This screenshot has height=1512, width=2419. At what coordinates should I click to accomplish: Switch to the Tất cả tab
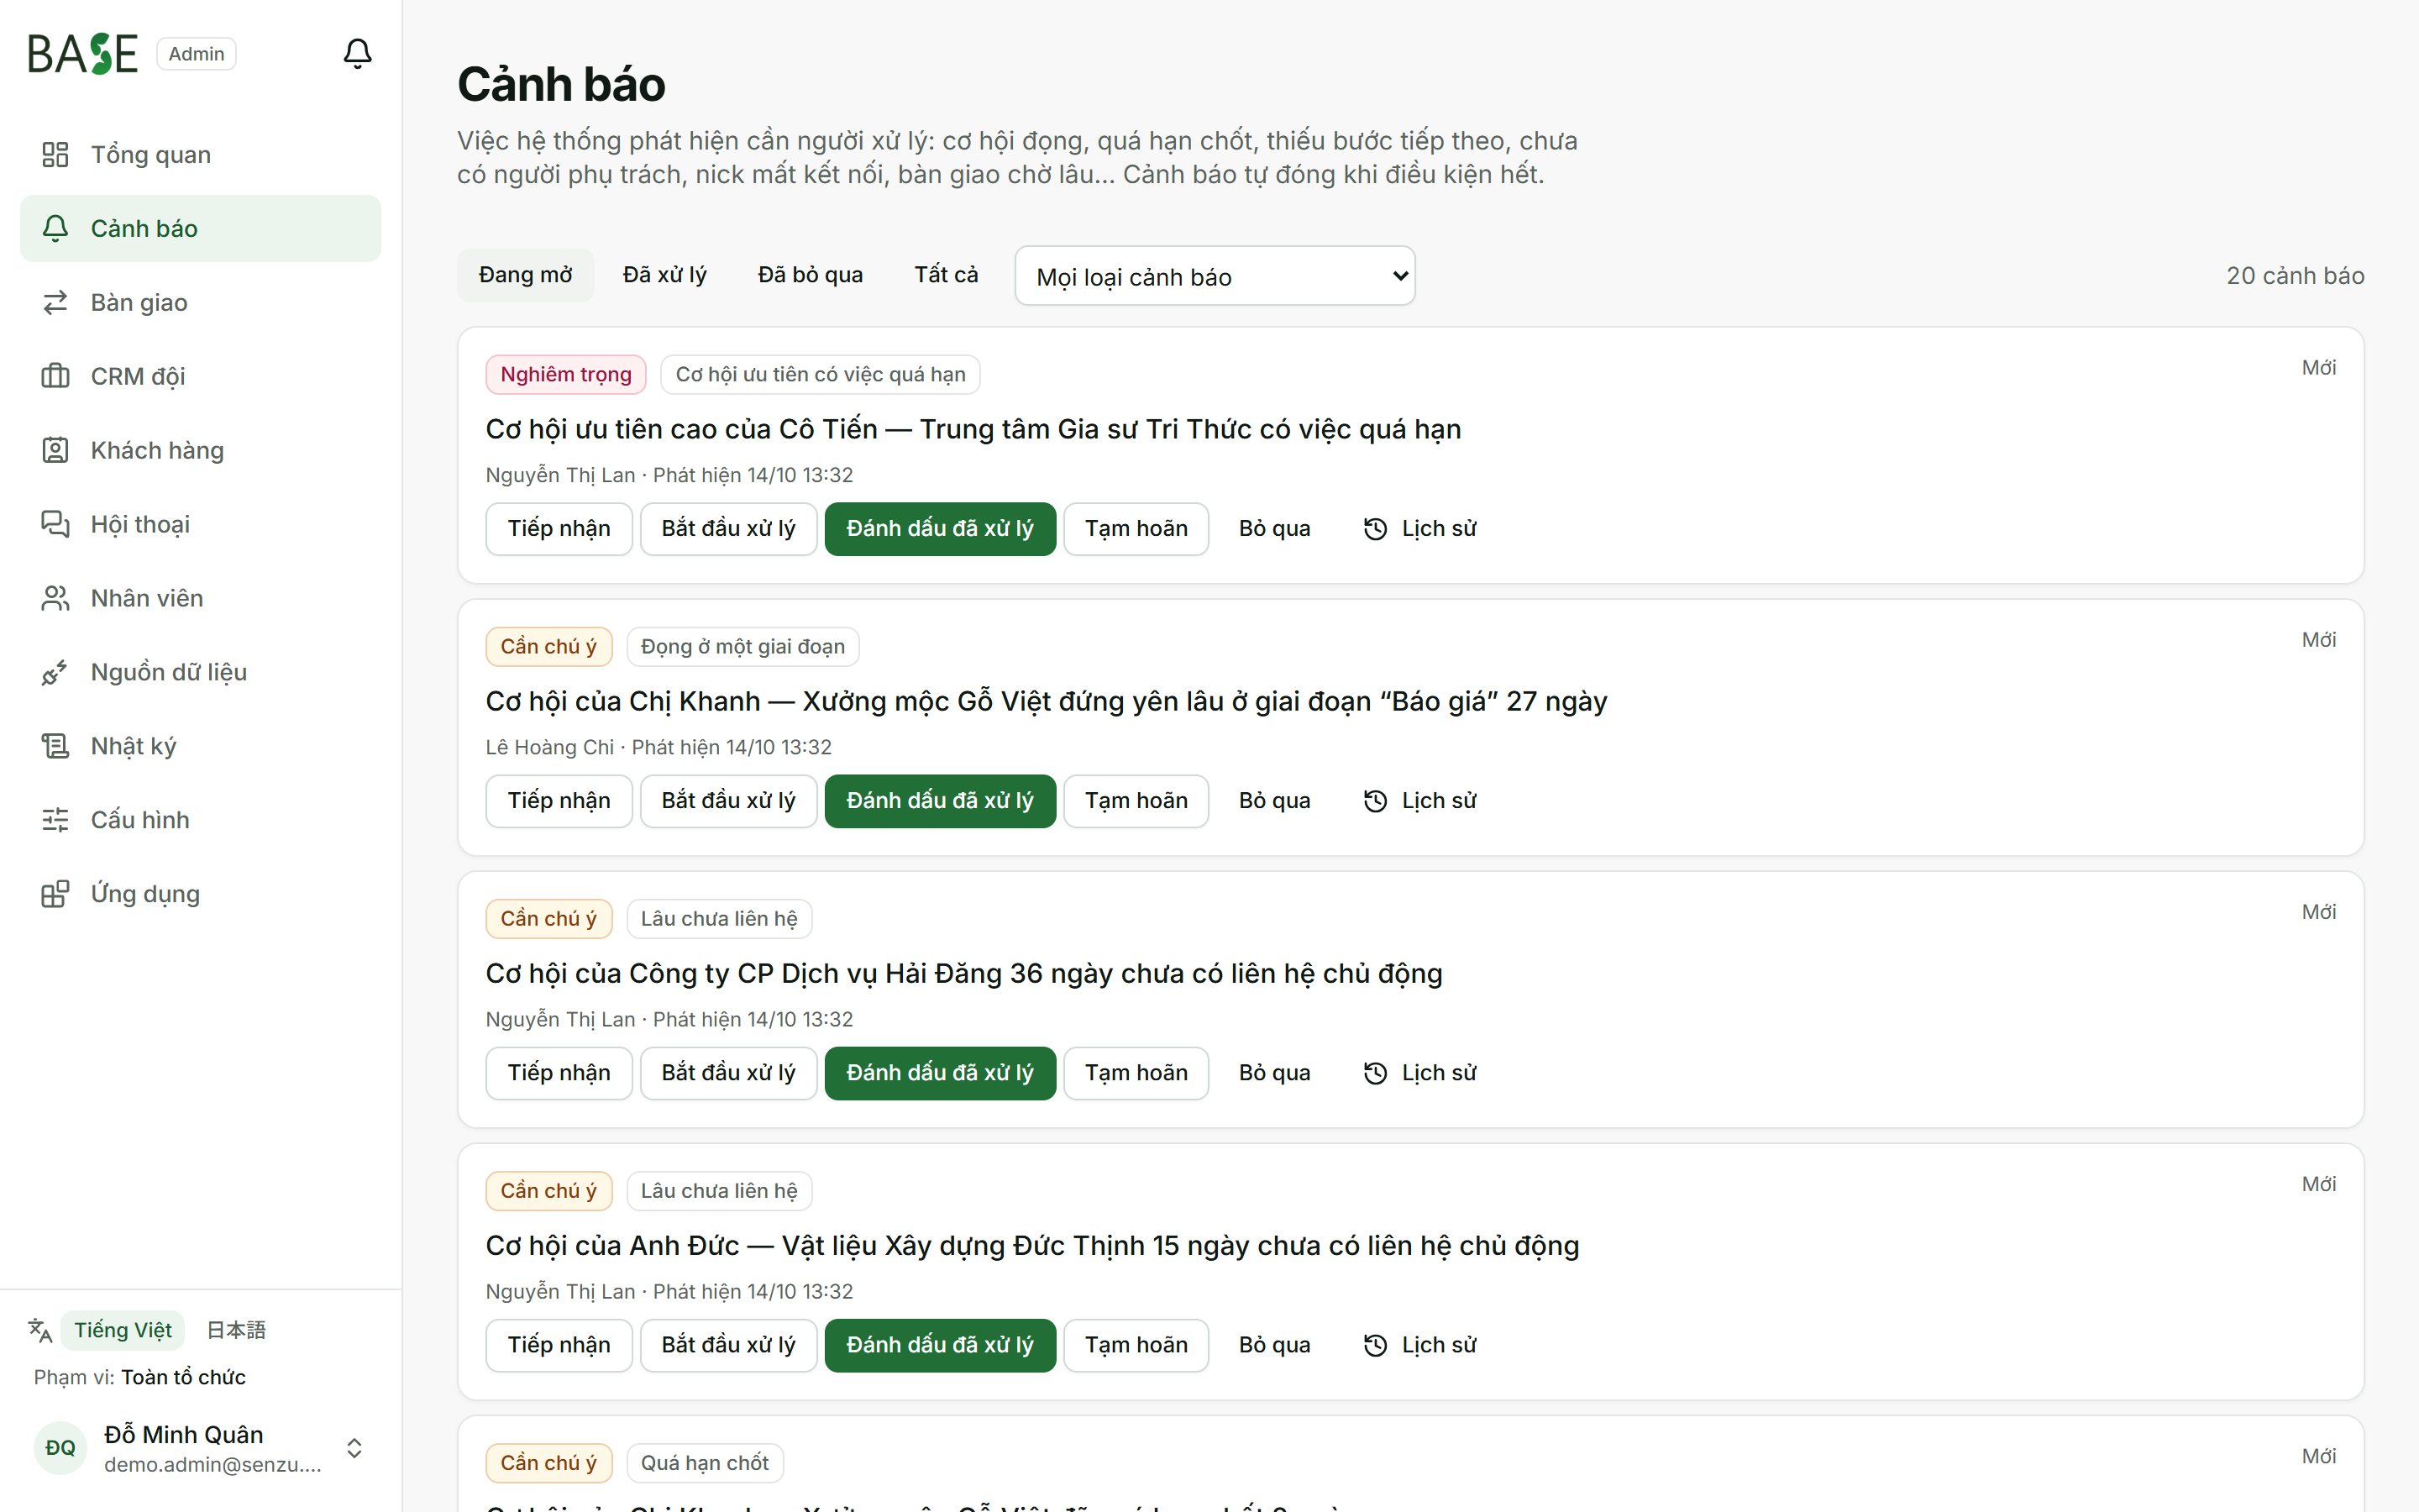point(947,275)
